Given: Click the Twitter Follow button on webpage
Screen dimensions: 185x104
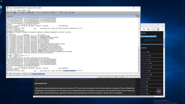Looking at the screenshot, I should click(x=149, y=36).
